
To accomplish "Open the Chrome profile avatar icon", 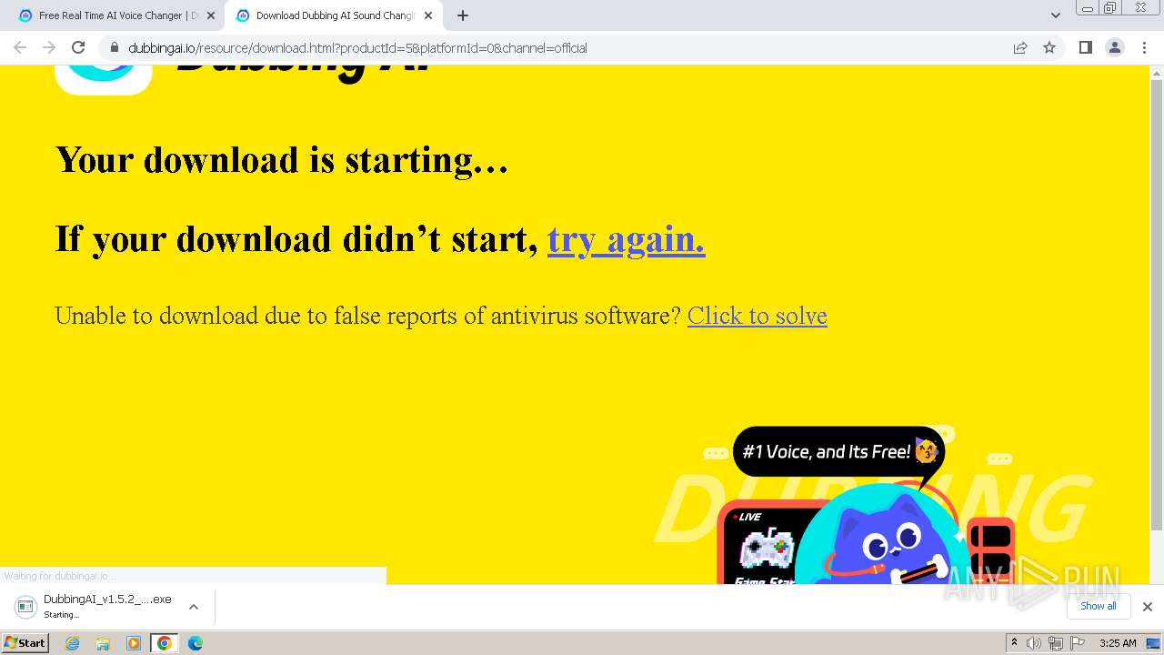I will [x=1114, y=47].
